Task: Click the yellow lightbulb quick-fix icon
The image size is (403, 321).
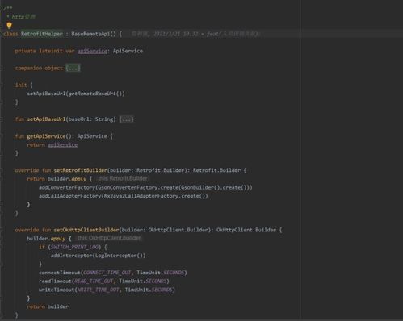Action: pos(9,26)
